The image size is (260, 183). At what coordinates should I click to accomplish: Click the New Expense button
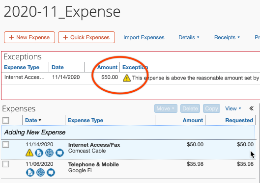coord(29,37)
